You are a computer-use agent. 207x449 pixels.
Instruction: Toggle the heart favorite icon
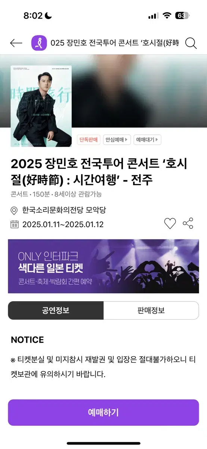coord(170,224)
